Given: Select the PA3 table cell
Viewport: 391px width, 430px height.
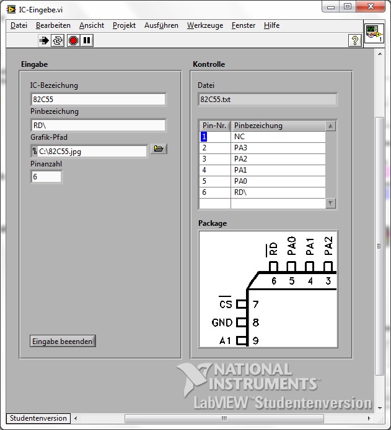Looking at the screenshot, I should pos(278,148).
